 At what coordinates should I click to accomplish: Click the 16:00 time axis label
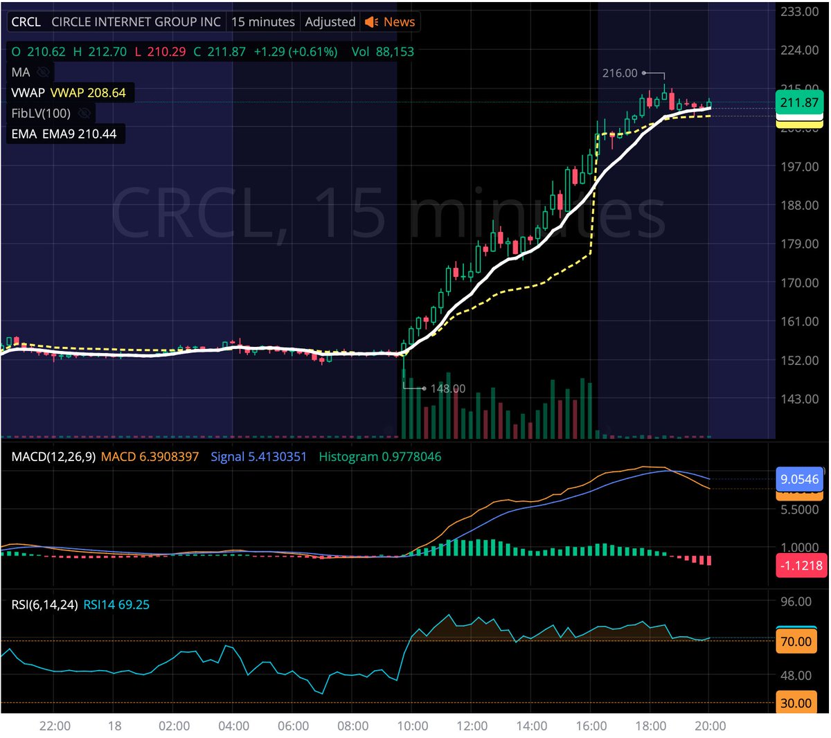click(x=591, y=726)
